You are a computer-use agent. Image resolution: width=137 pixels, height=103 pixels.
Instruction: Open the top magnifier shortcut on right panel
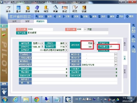[x=133, y=29]
